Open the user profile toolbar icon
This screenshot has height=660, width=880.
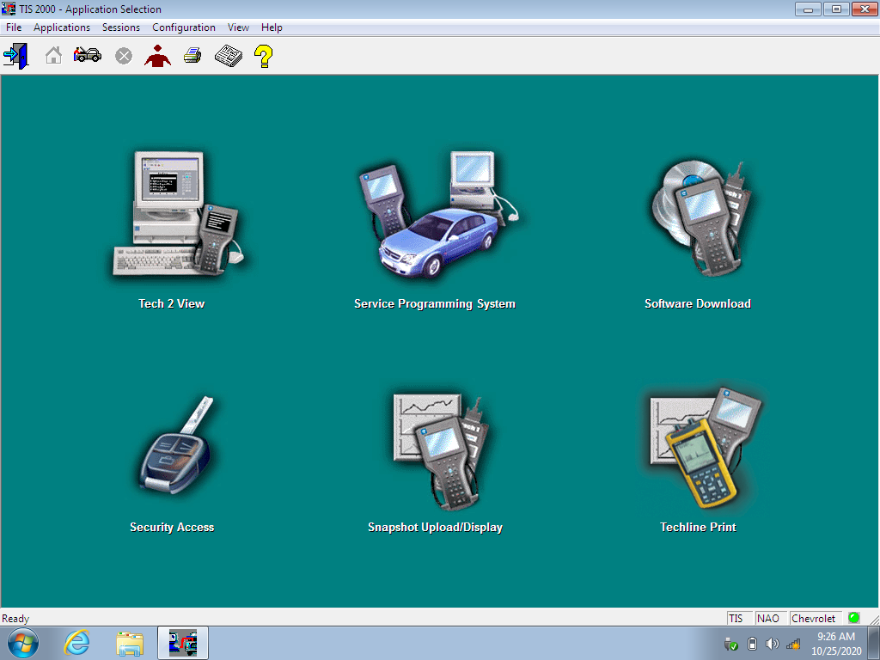[x=157, y=55]
